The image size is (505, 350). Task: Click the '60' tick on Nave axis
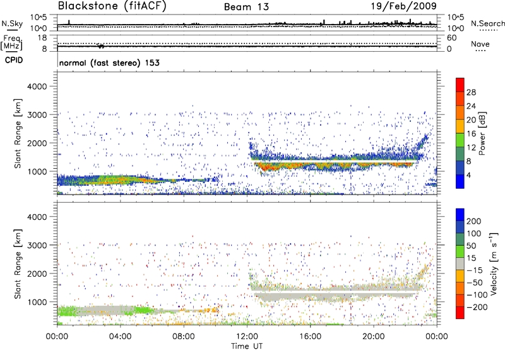[452, 38]
